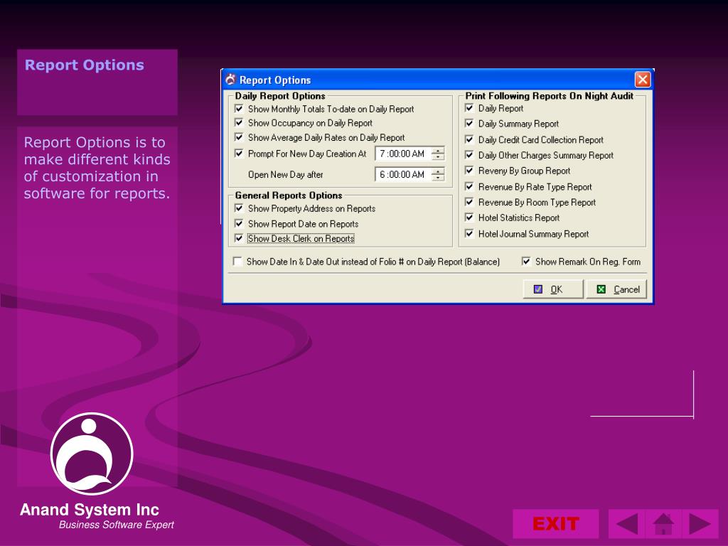Decrease Open New Day after time
This screenshot has height=546, width=728.
[x=438, y=178]
